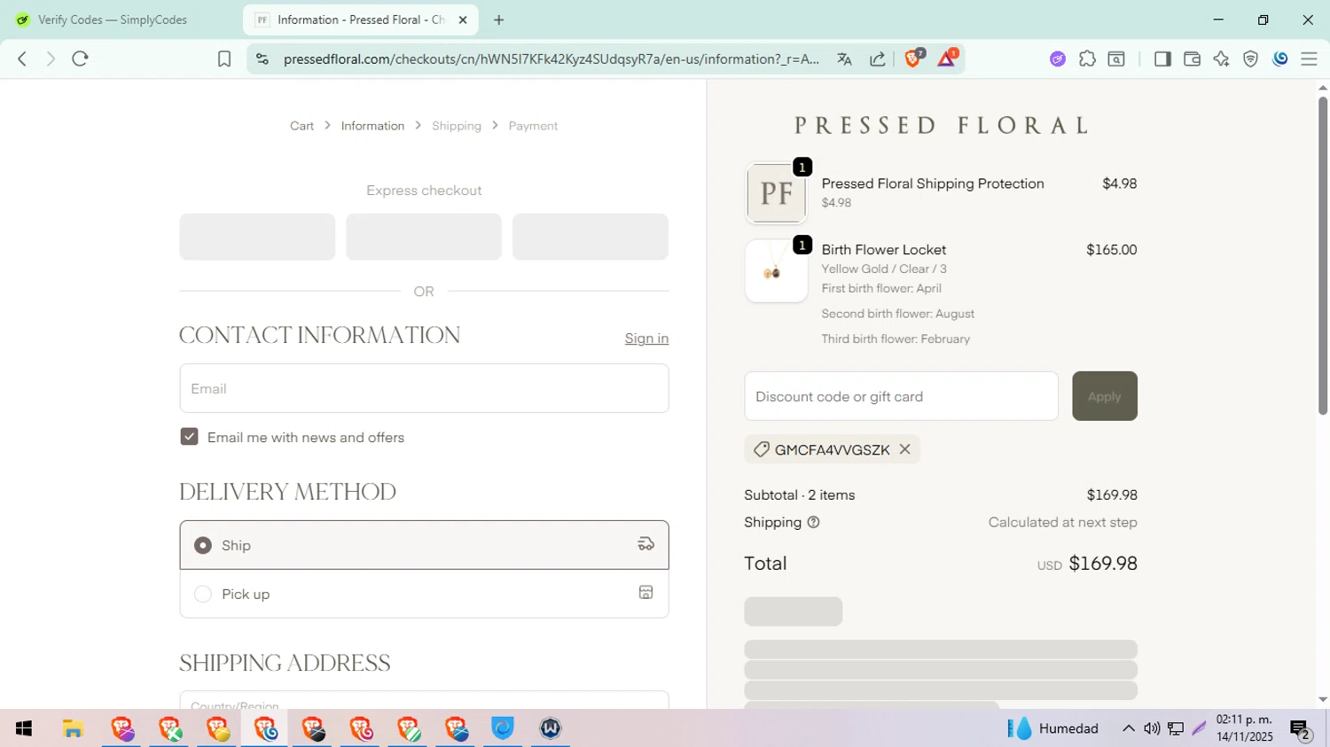
Task: Click the Information breadcrumb step
Action: coord(372,126)
